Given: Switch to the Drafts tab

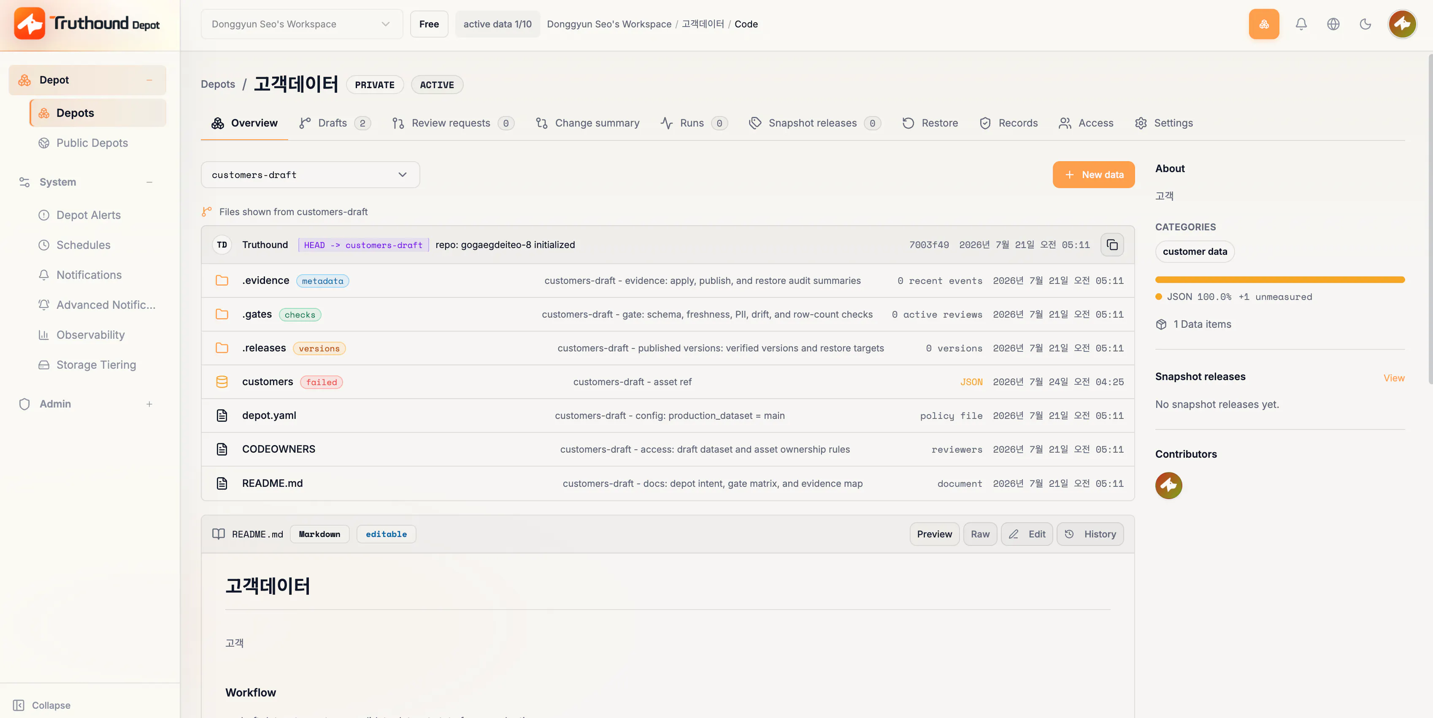Looking at the screenshot, I should pyautogui.click(x=334, y=123).
